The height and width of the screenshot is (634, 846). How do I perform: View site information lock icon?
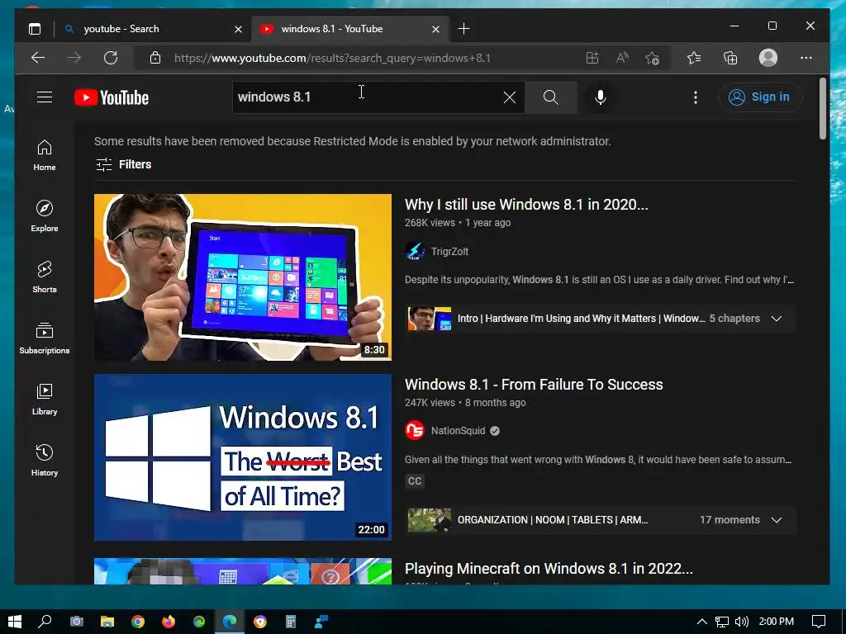[x=154, y=58]
